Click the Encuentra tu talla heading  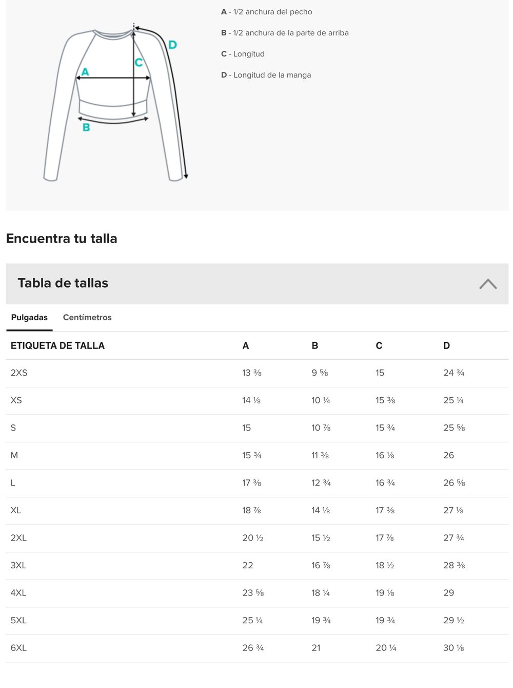pyautogui.click(x=62, y=238)
